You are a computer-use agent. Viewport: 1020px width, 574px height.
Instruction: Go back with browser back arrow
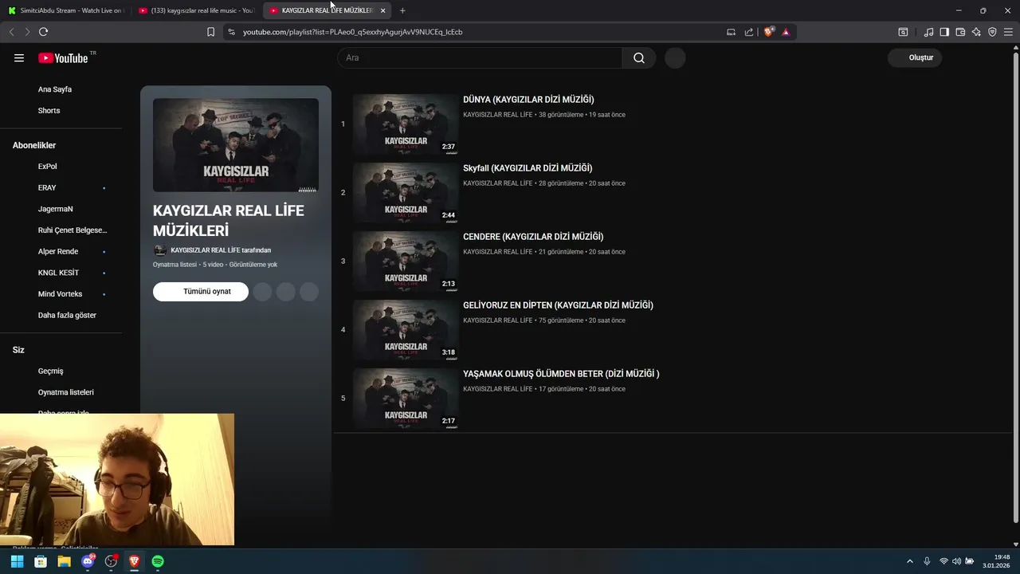coord(11,32)
